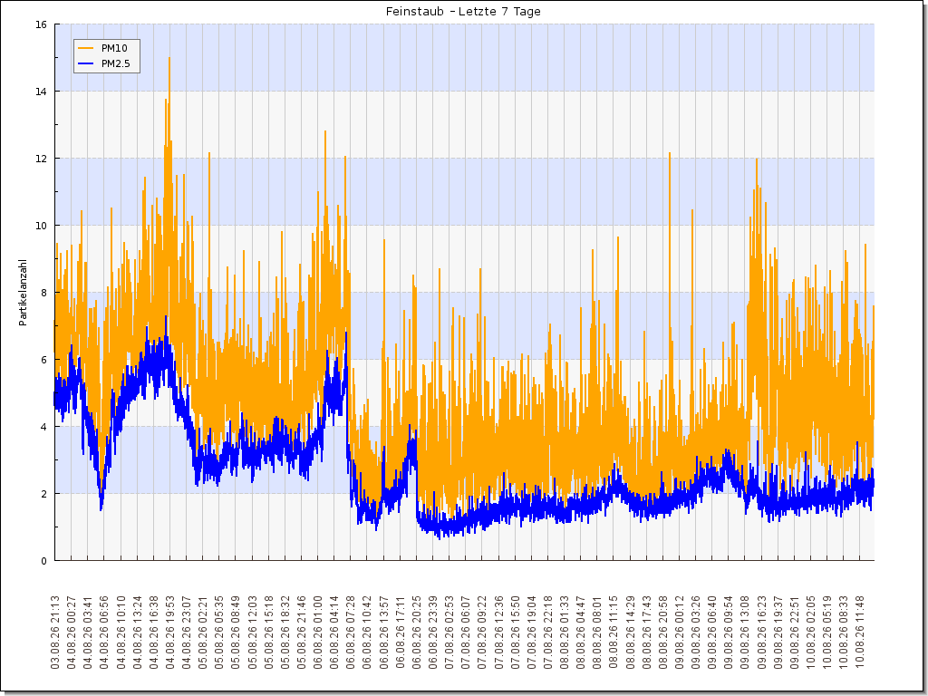Image resolution: width=928 pixels, height=696 pixels.
Task: Click x-axis label '05.08.26 15:18'
Action: 269,632
